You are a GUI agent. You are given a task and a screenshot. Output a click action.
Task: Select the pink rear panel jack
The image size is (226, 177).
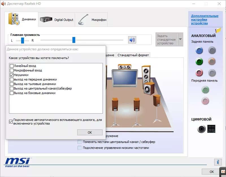[199, 73]
